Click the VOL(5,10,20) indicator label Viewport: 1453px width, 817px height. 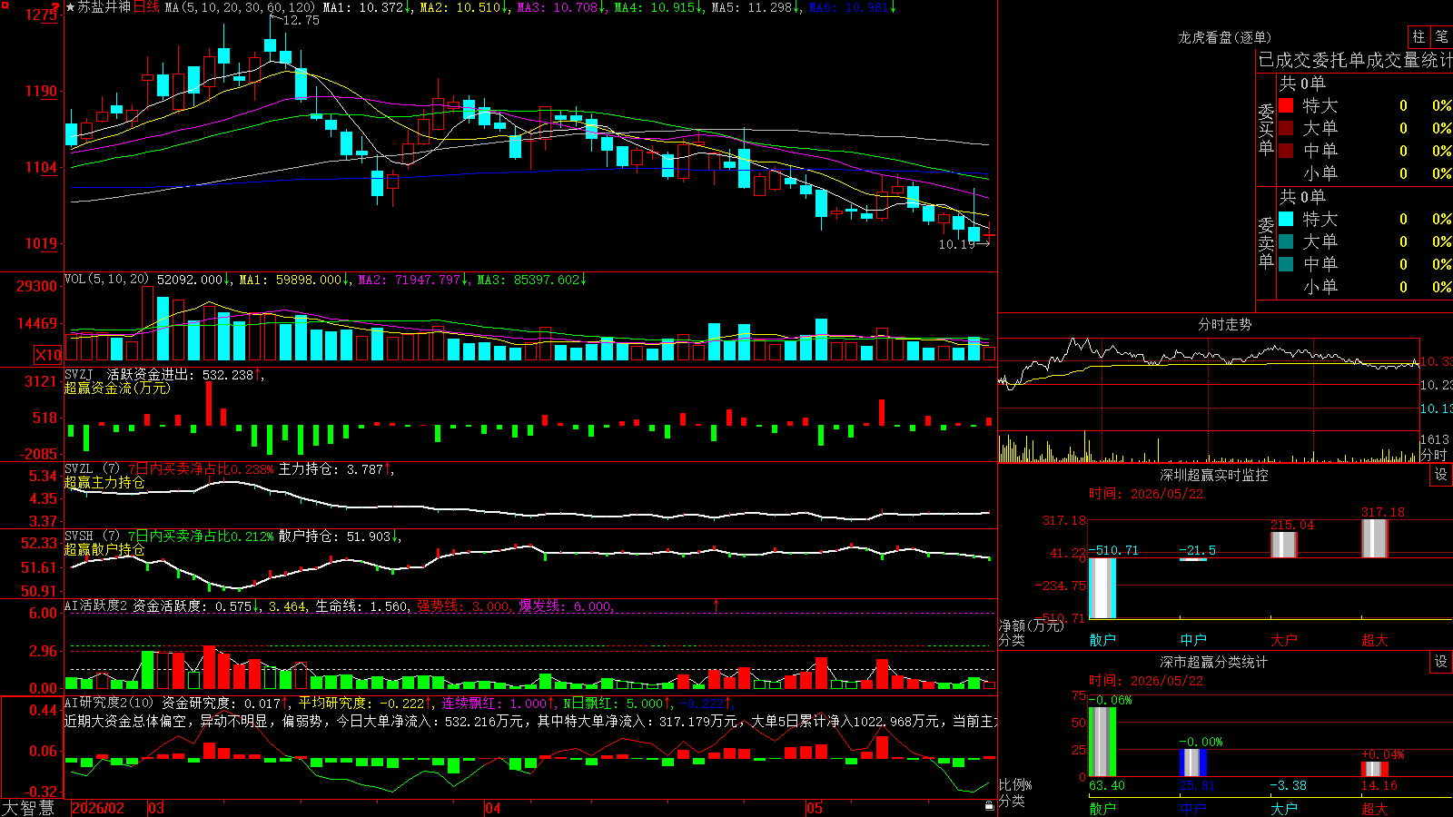106,280
